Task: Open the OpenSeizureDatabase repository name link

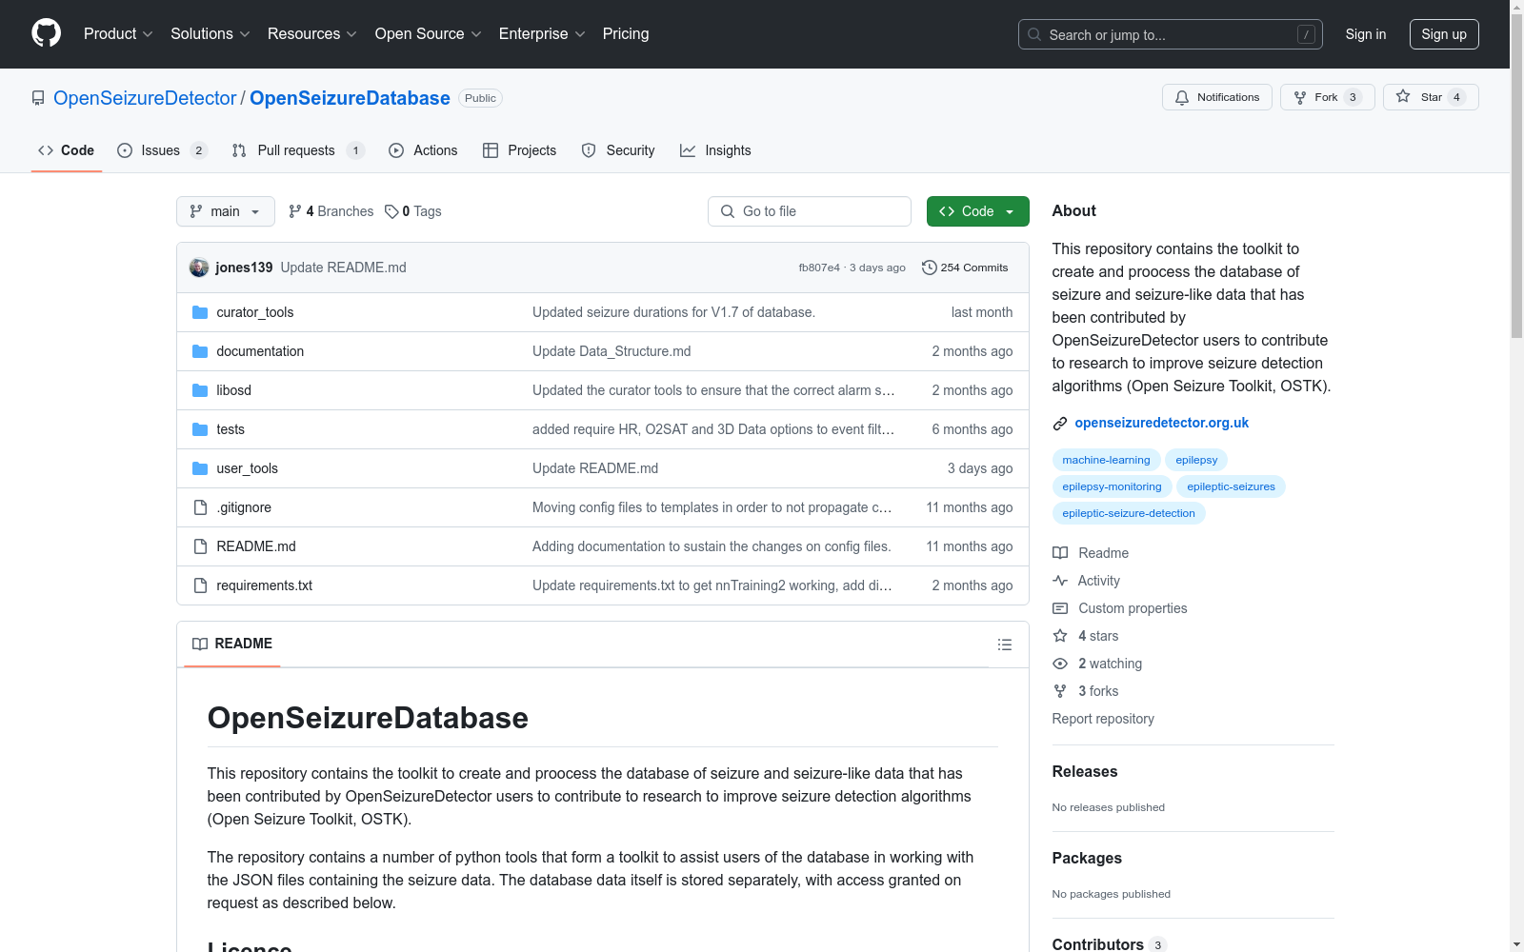Action: click(x=350, y=98)
